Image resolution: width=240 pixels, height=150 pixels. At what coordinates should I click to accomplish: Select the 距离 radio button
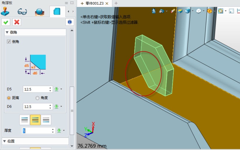(9, 98)
